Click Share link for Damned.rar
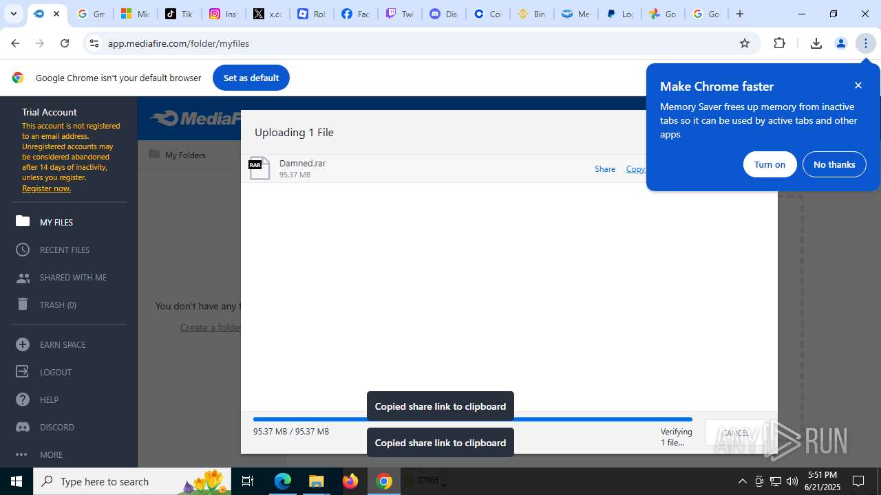The width and height of the screenshot is (881, 495). [605, 169]
